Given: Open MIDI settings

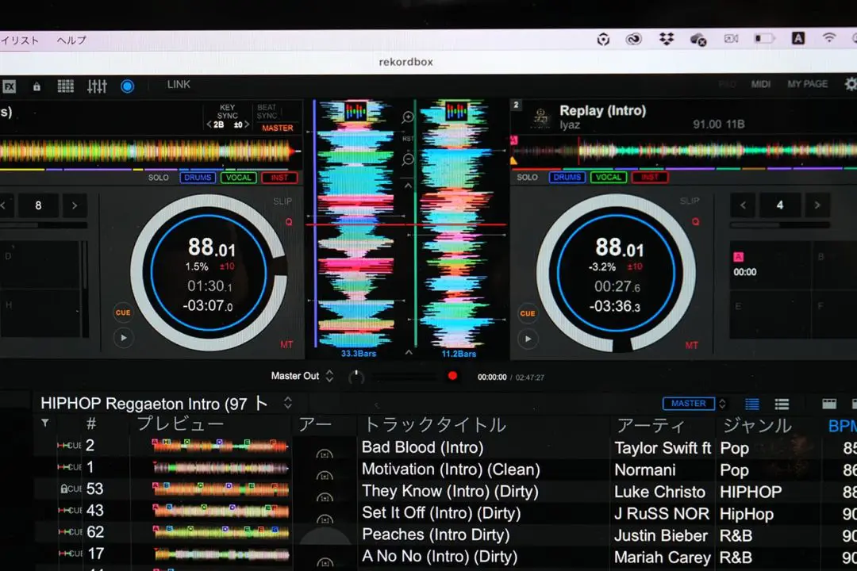Looking at the screenshot, I should pyautogui.click(x=760, y=84).
